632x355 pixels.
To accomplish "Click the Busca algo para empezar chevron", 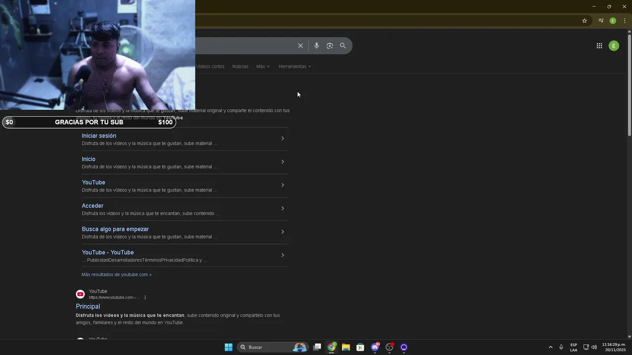I will [x=282, y=232].
